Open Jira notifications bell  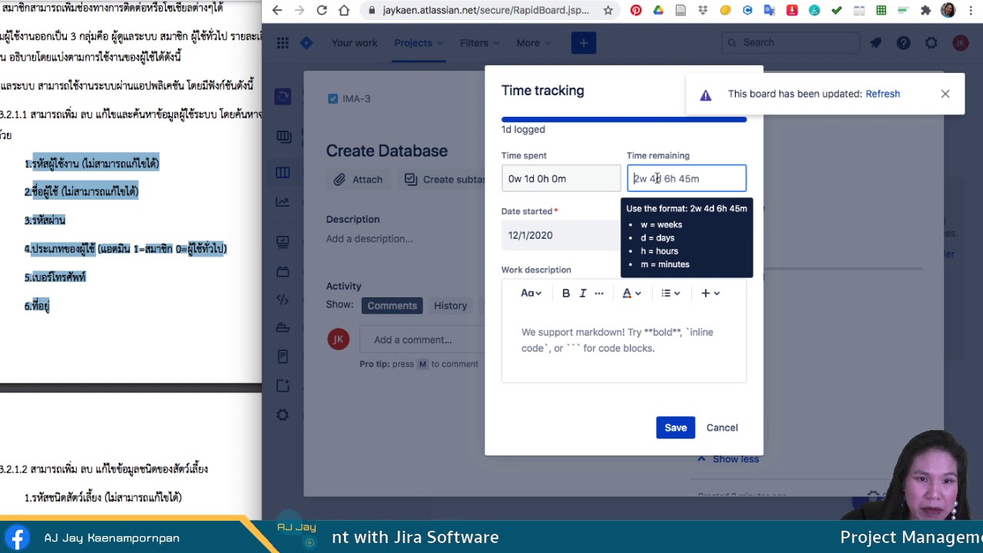pos(875,43)
